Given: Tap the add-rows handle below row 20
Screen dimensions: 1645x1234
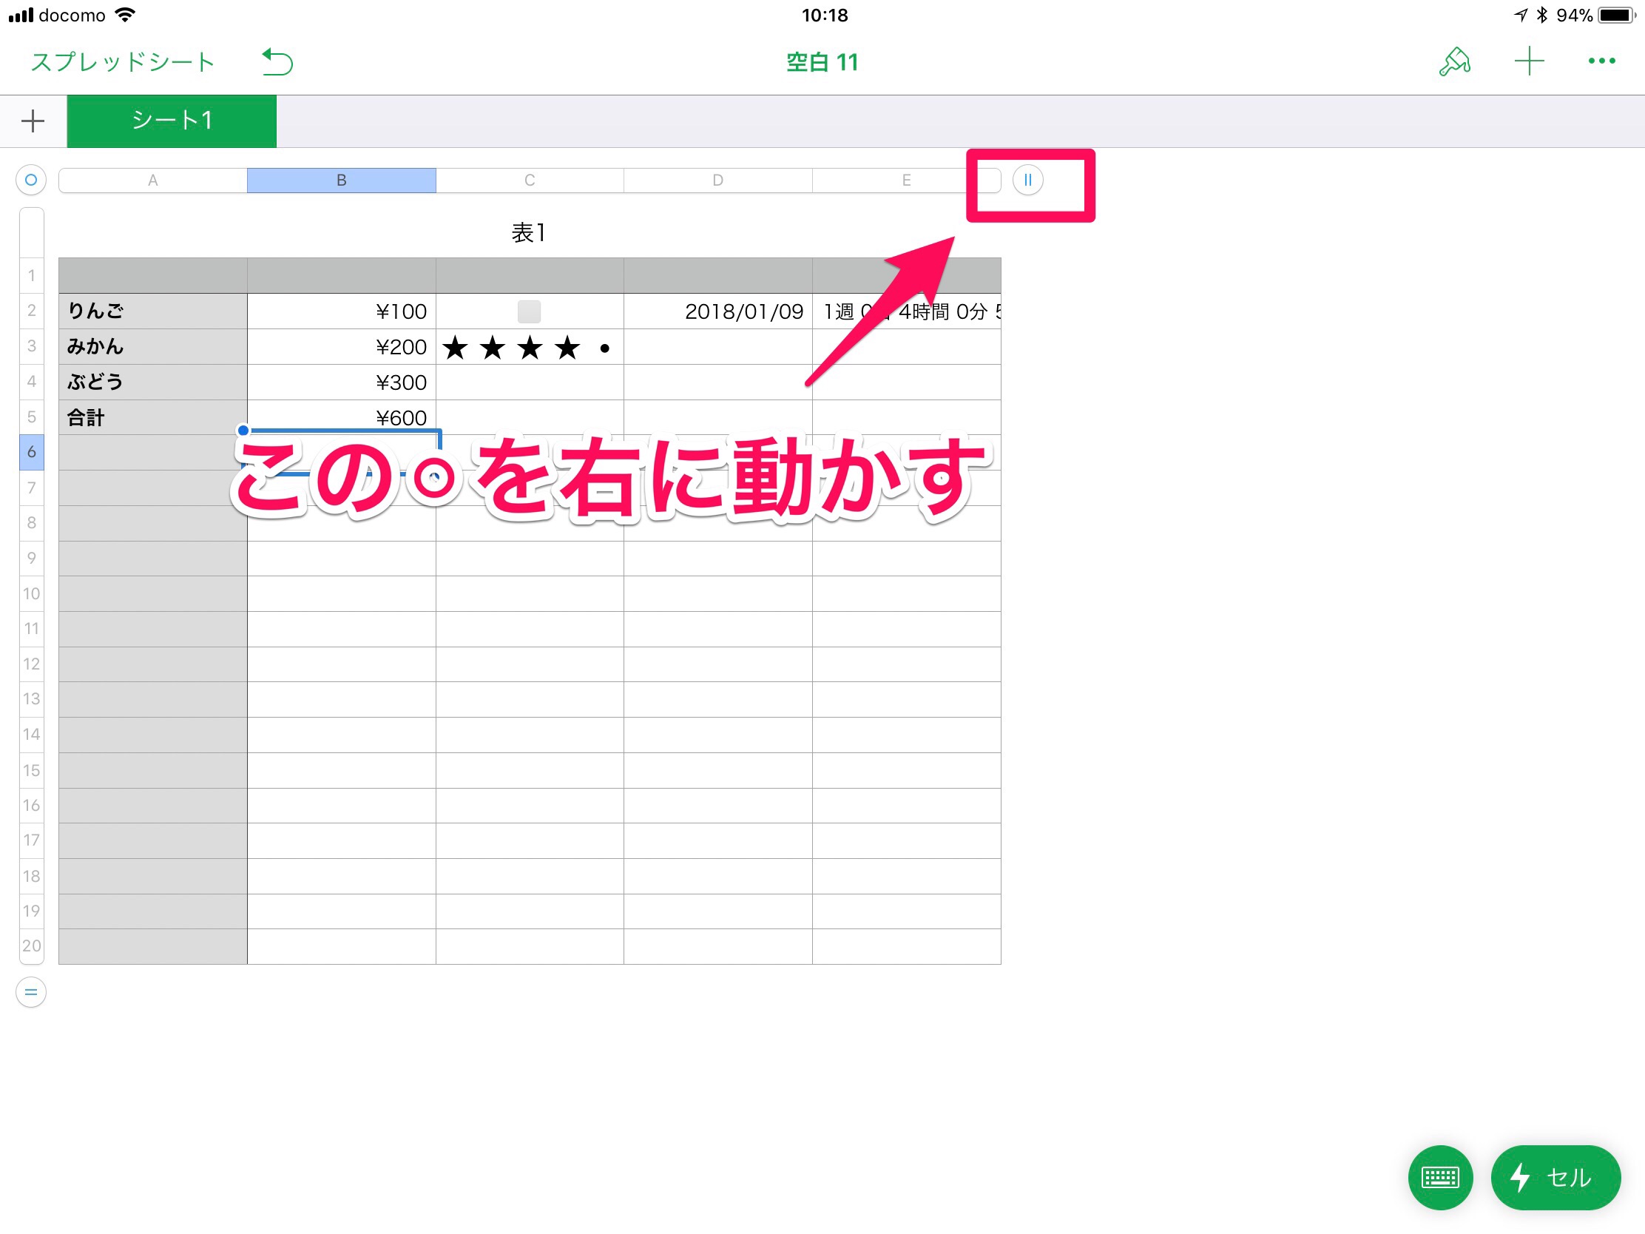Looking at the screenshot, I should (31, 992).
